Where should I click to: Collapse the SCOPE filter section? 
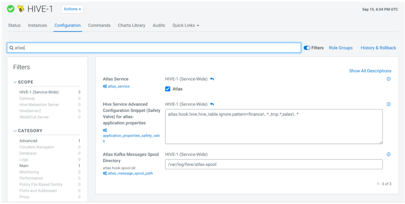[15, 82]
